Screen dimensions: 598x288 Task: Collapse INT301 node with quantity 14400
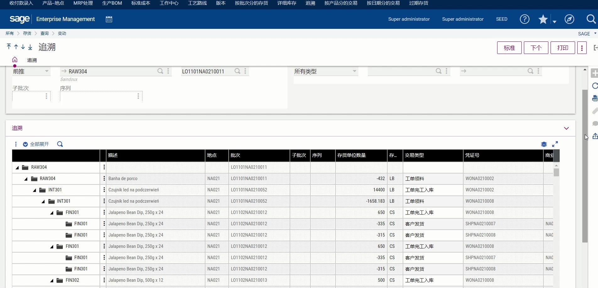(35, 190)
